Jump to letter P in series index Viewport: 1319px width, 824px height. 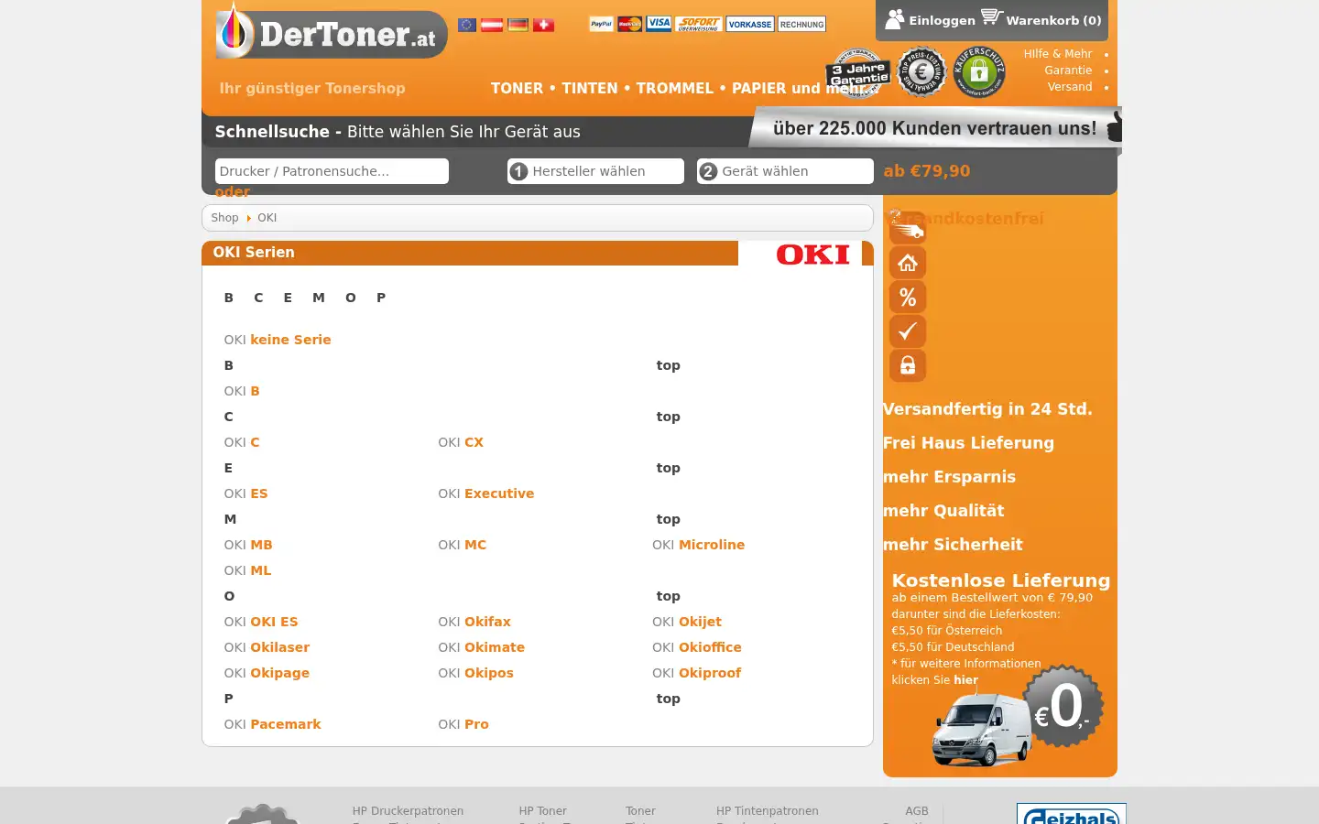(381, 298)
